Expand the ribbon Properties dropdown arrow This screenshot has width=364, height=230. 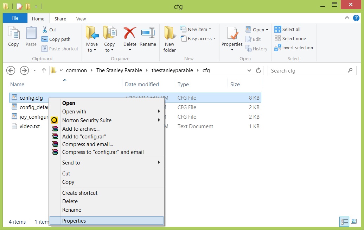(232, 50)
